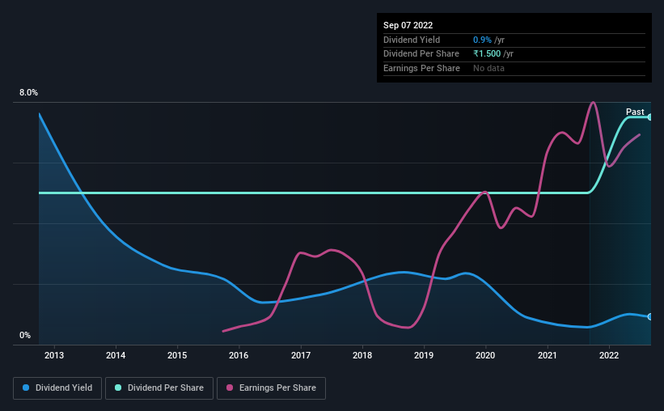The height and width of the screenshot is (411, 664).
Task: Click the Sep 07 2022 tooltip date
Action: [408, 25]
